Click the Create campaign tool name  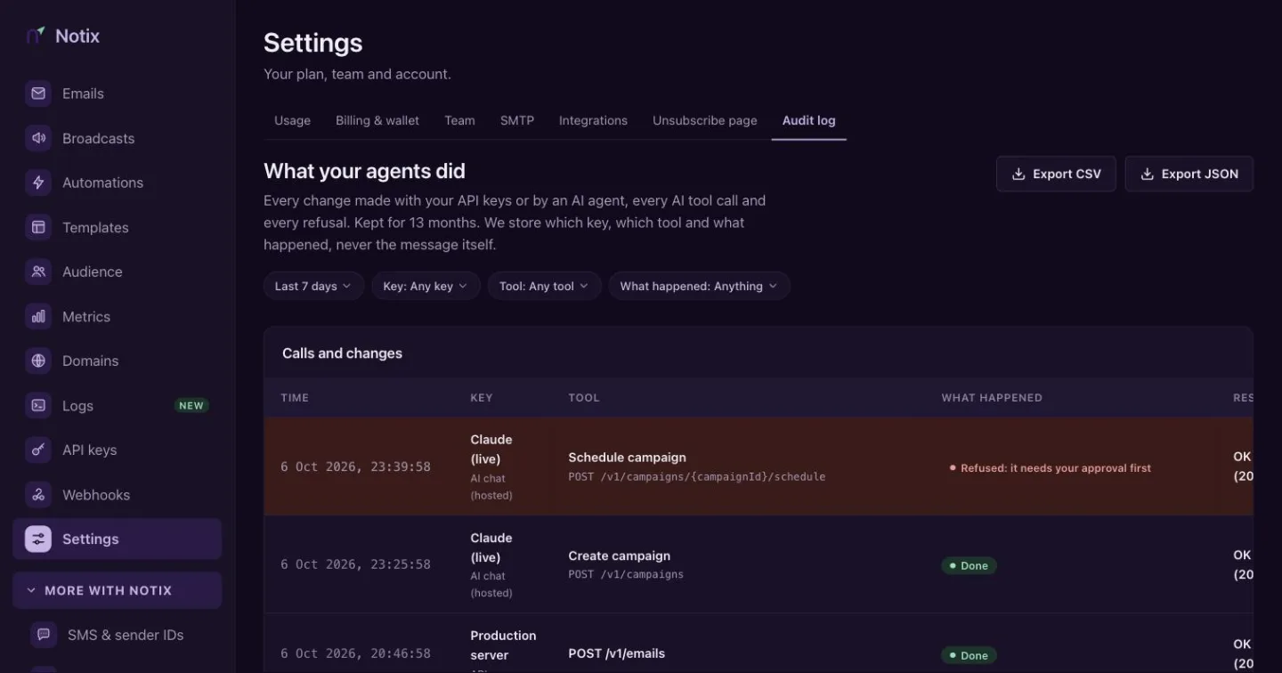click(x=620, y=555)
